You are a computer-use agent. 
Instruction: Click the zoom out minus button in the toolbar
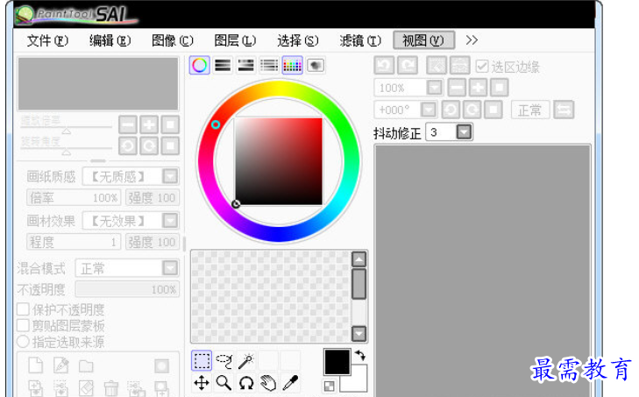pyautogui.click(x=457, y=88)
